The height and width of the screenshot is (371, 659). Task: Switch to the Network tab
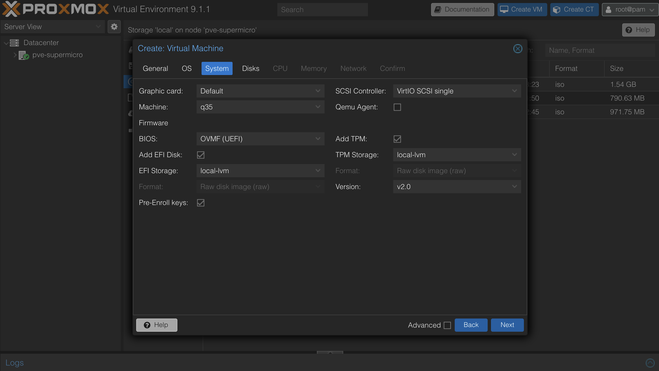[x=353, y=68]
